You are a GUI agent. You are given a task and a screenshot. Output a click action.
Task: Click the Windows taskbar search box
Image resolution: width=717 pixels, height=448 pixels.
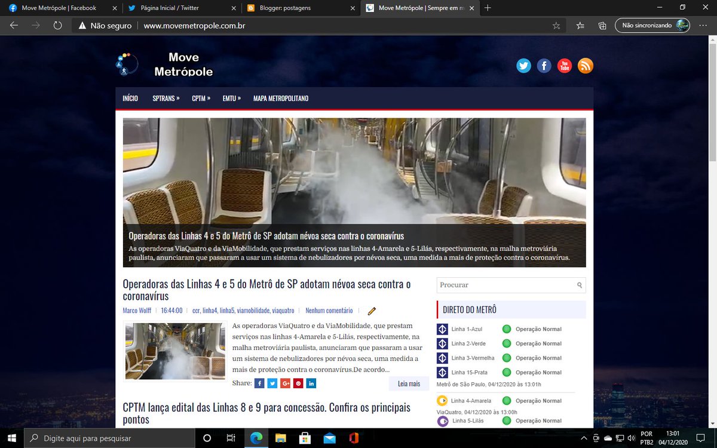tap(109, 438)
